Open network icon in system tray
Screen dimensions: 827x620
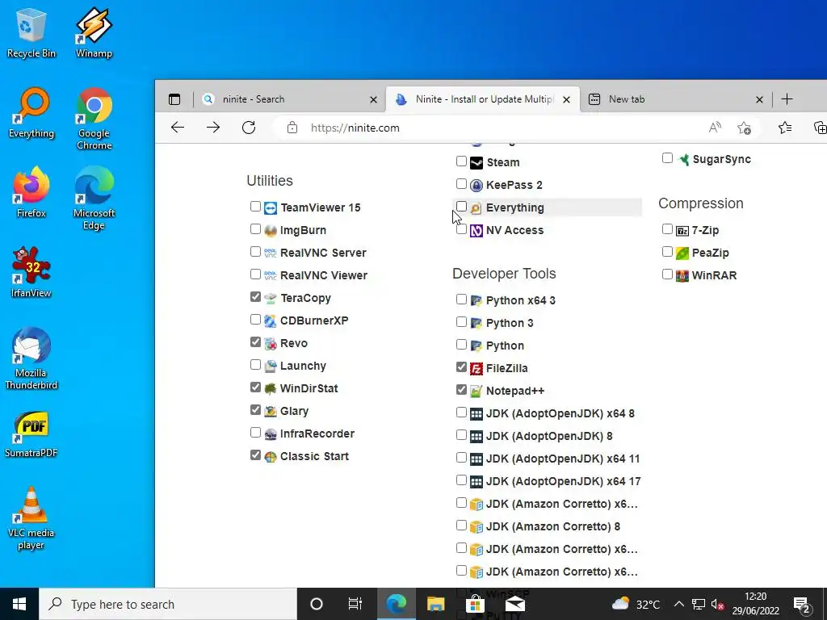699,604
